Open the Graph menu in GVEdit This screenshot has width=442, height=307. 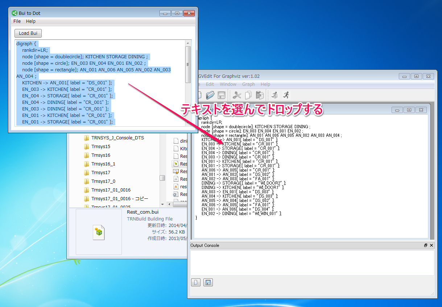pyautogui.click(x=248, y=84)
